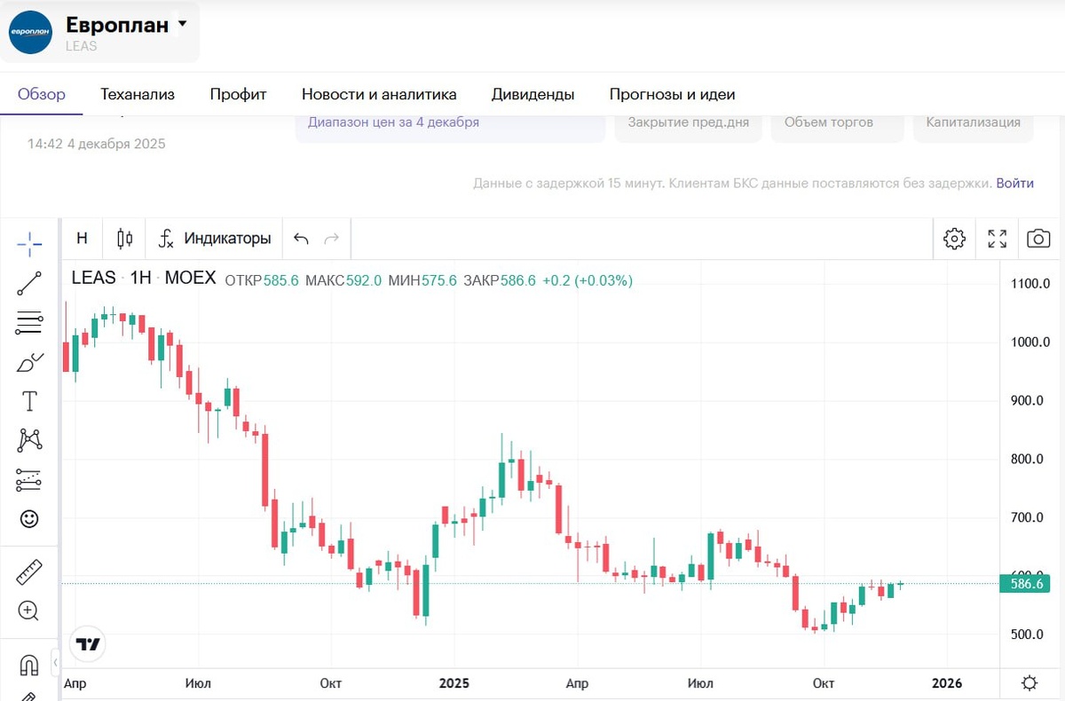This screenshot has height=701, width=1065.
Task: Select the Закрытие пред.дня card
Action: [689, 127]
